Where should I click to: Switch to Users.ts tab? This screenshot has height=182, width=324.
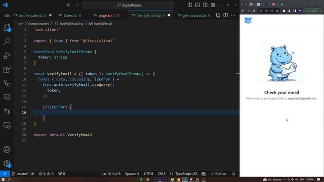click(70, 16)
